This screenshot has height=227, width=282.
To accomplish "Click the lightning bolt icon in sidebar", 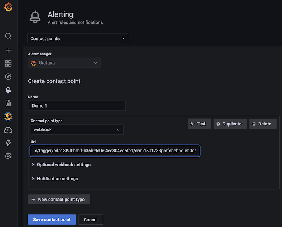I will point(8,143).
